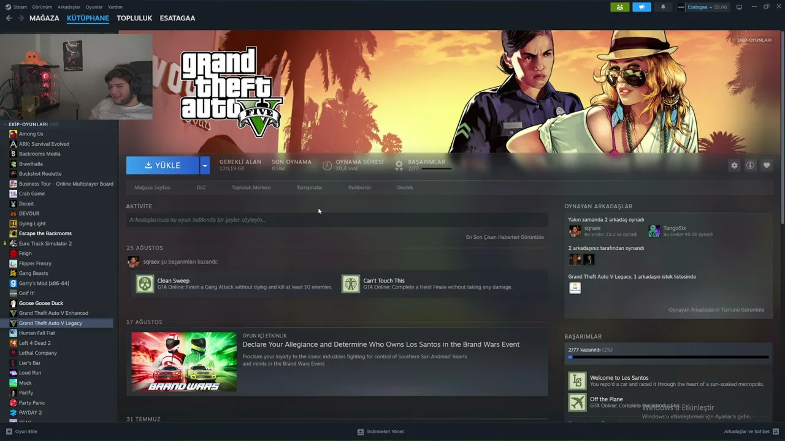Open the Görünüm menu
The height and width of the screenshot is (441, 785).
coord(42,7)
